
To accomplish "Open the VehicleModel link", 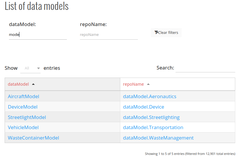I will [x=23, y=127].
